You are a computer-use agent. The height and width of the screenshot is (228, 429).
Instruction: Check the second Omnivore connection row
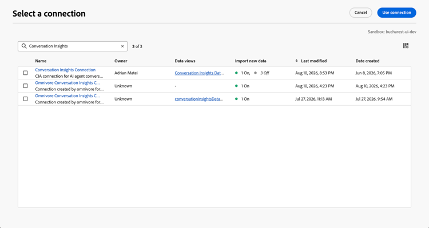tap(25, 99)
